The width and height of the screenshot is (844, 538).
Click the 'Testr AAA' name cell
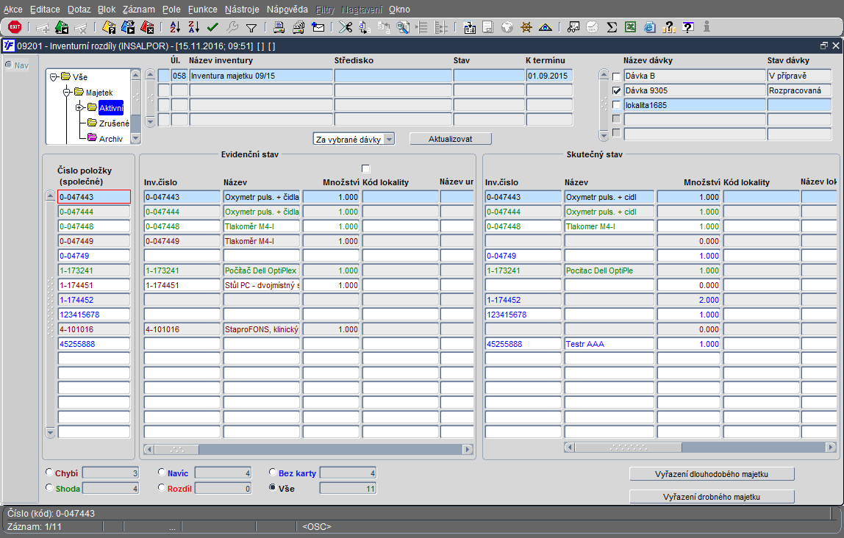[609, 344]
